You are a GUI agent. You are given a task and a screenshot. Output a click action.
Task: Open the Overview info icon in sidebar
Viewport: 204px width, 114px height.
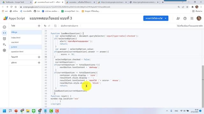click(x=4, y=27)
